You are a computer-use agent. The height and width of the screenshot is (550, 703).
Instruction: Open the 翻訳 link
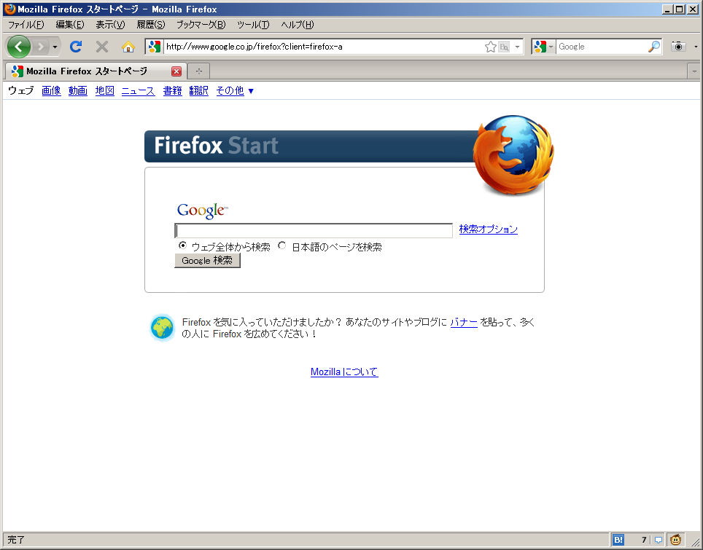click(x=198, y=90)
